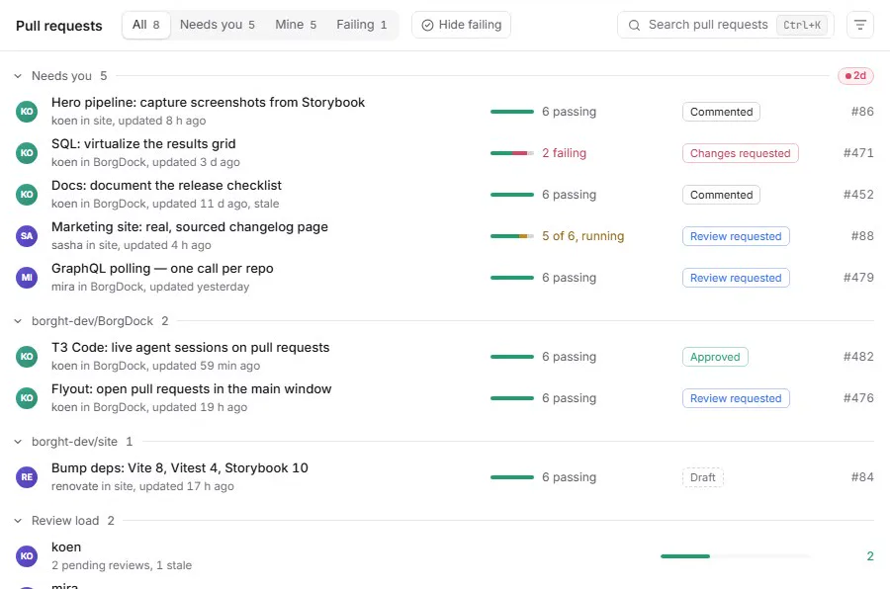This screenshot has height=589, width=890.
Task: Click koen's review load progress bar
Action: click(x=736, y=556)
